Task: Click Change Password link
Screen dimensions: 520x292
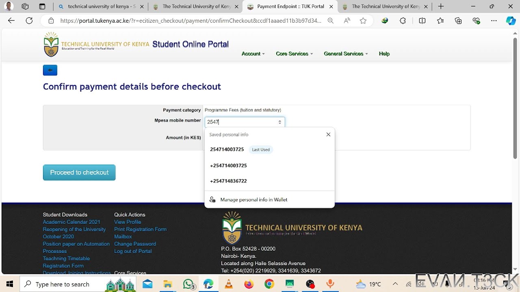Action: [135, 244]
